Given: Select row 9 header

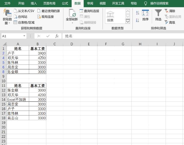Looking at the screenshot, I should tap(3, 76).
